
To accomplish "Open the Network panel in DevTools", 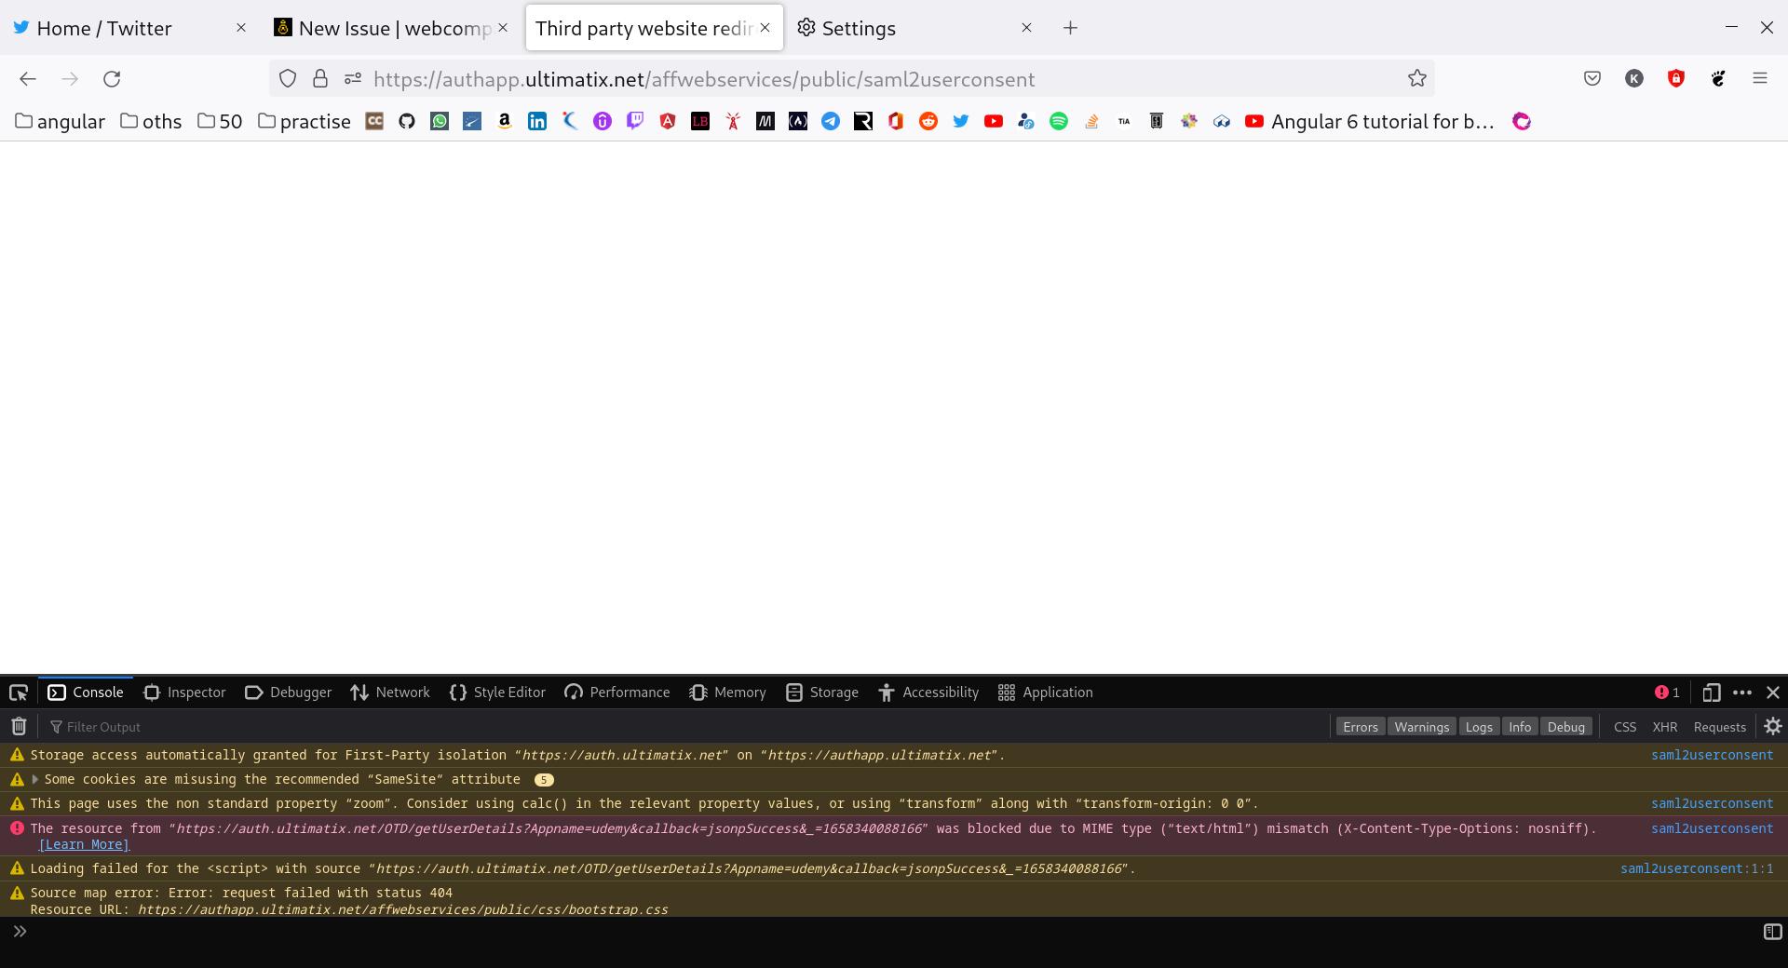I will (x=389, y=692).
